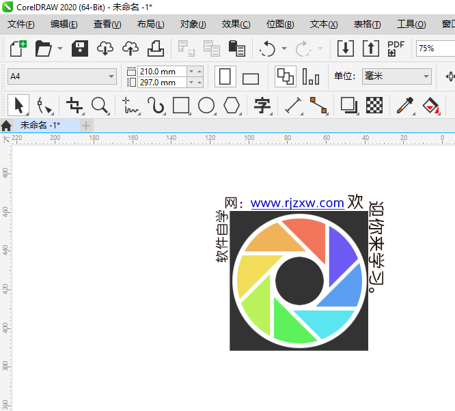Click the cloud download icon
This screenshot has width=455, height=411.
click(x=105, y=48)
